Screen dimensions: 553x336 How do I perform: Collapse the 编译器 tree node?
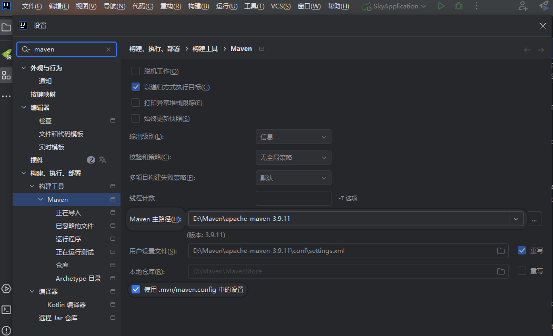click(x=32, y=291)
